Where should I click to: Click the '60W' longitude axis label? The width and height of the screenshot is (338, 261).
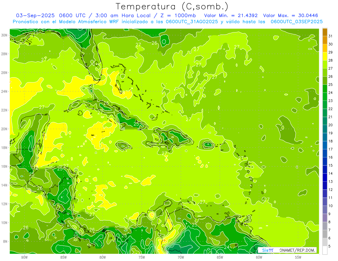(259, 257)
